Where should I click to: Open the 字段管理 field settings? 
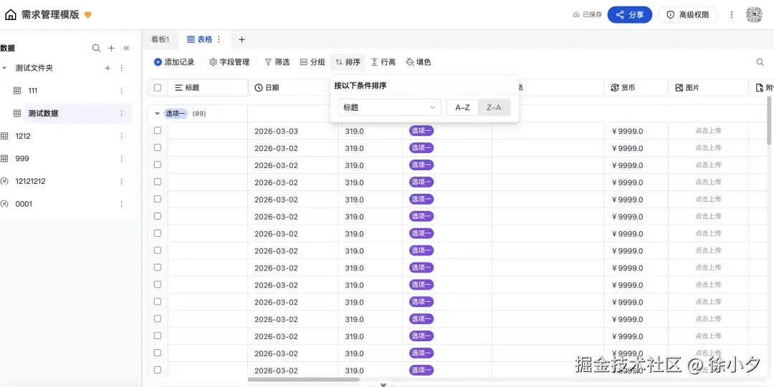tap(229, 62)
